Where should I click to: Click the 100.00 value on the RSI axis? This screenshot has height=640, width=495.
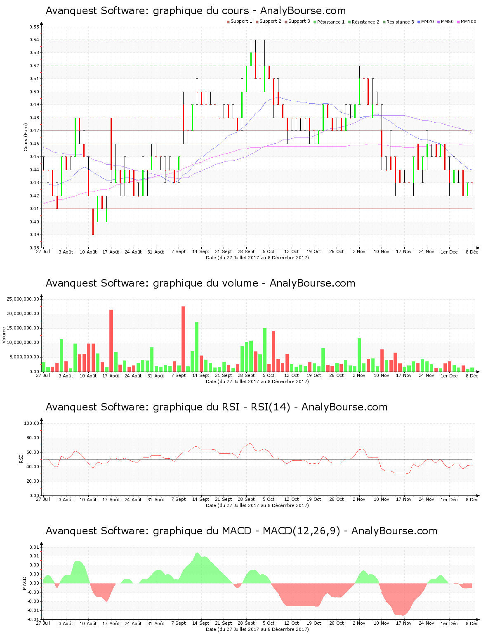pyautogui.click(x=32, y=423)
